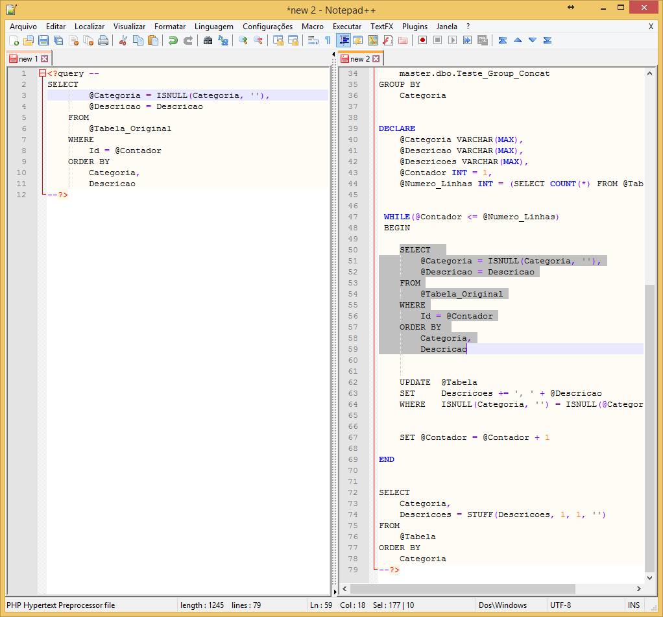This screenshot has width=663, height=617.
Task: Toggle the Indent Guide toolbar button
Action: coord(344,41)
